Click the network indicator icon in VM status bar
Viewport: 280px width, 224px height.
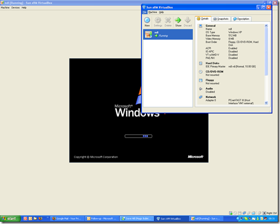pyautogui.click(x=244, y=213)
